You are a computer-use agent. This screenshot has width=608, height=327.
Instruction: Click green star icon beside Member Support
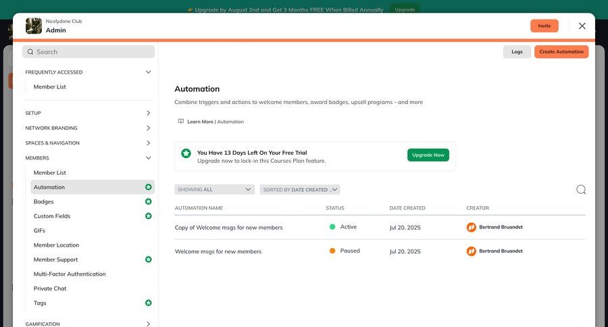point(148,259)
